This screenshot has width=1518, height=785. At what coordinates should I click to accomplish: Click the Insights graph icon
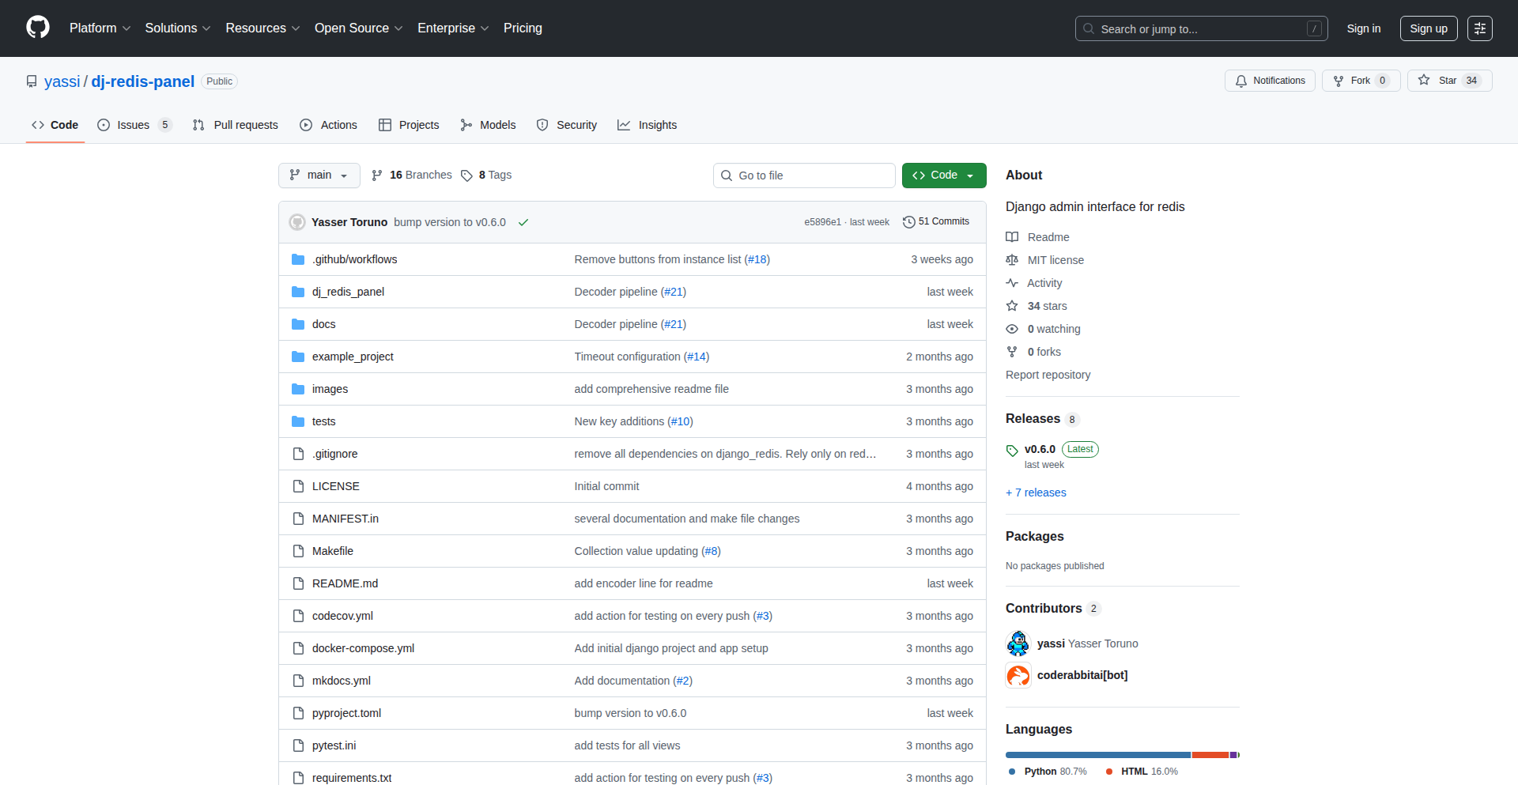[625, 125]
